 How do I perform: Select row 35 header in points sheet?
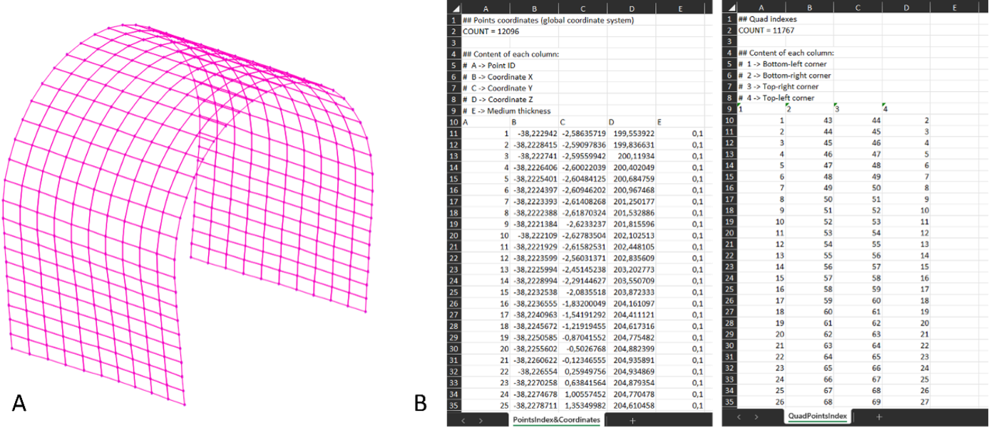click(x=454, y=405)
